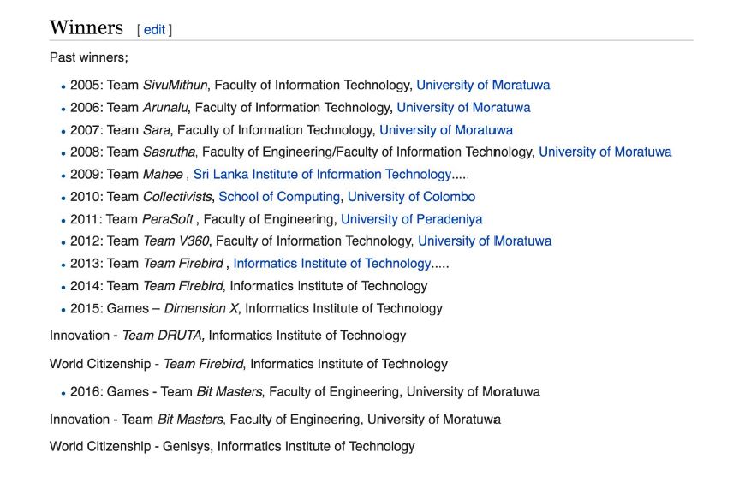Open Sri Lanka Institute of Information Technology link
739x482 pixels.
[x=322, y=175]
